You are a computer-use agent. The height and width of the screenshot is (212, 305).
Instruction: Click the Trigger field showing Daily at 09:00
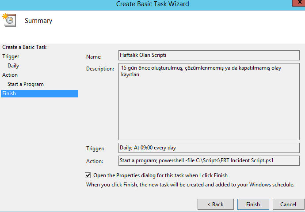[x=209, y=148]
